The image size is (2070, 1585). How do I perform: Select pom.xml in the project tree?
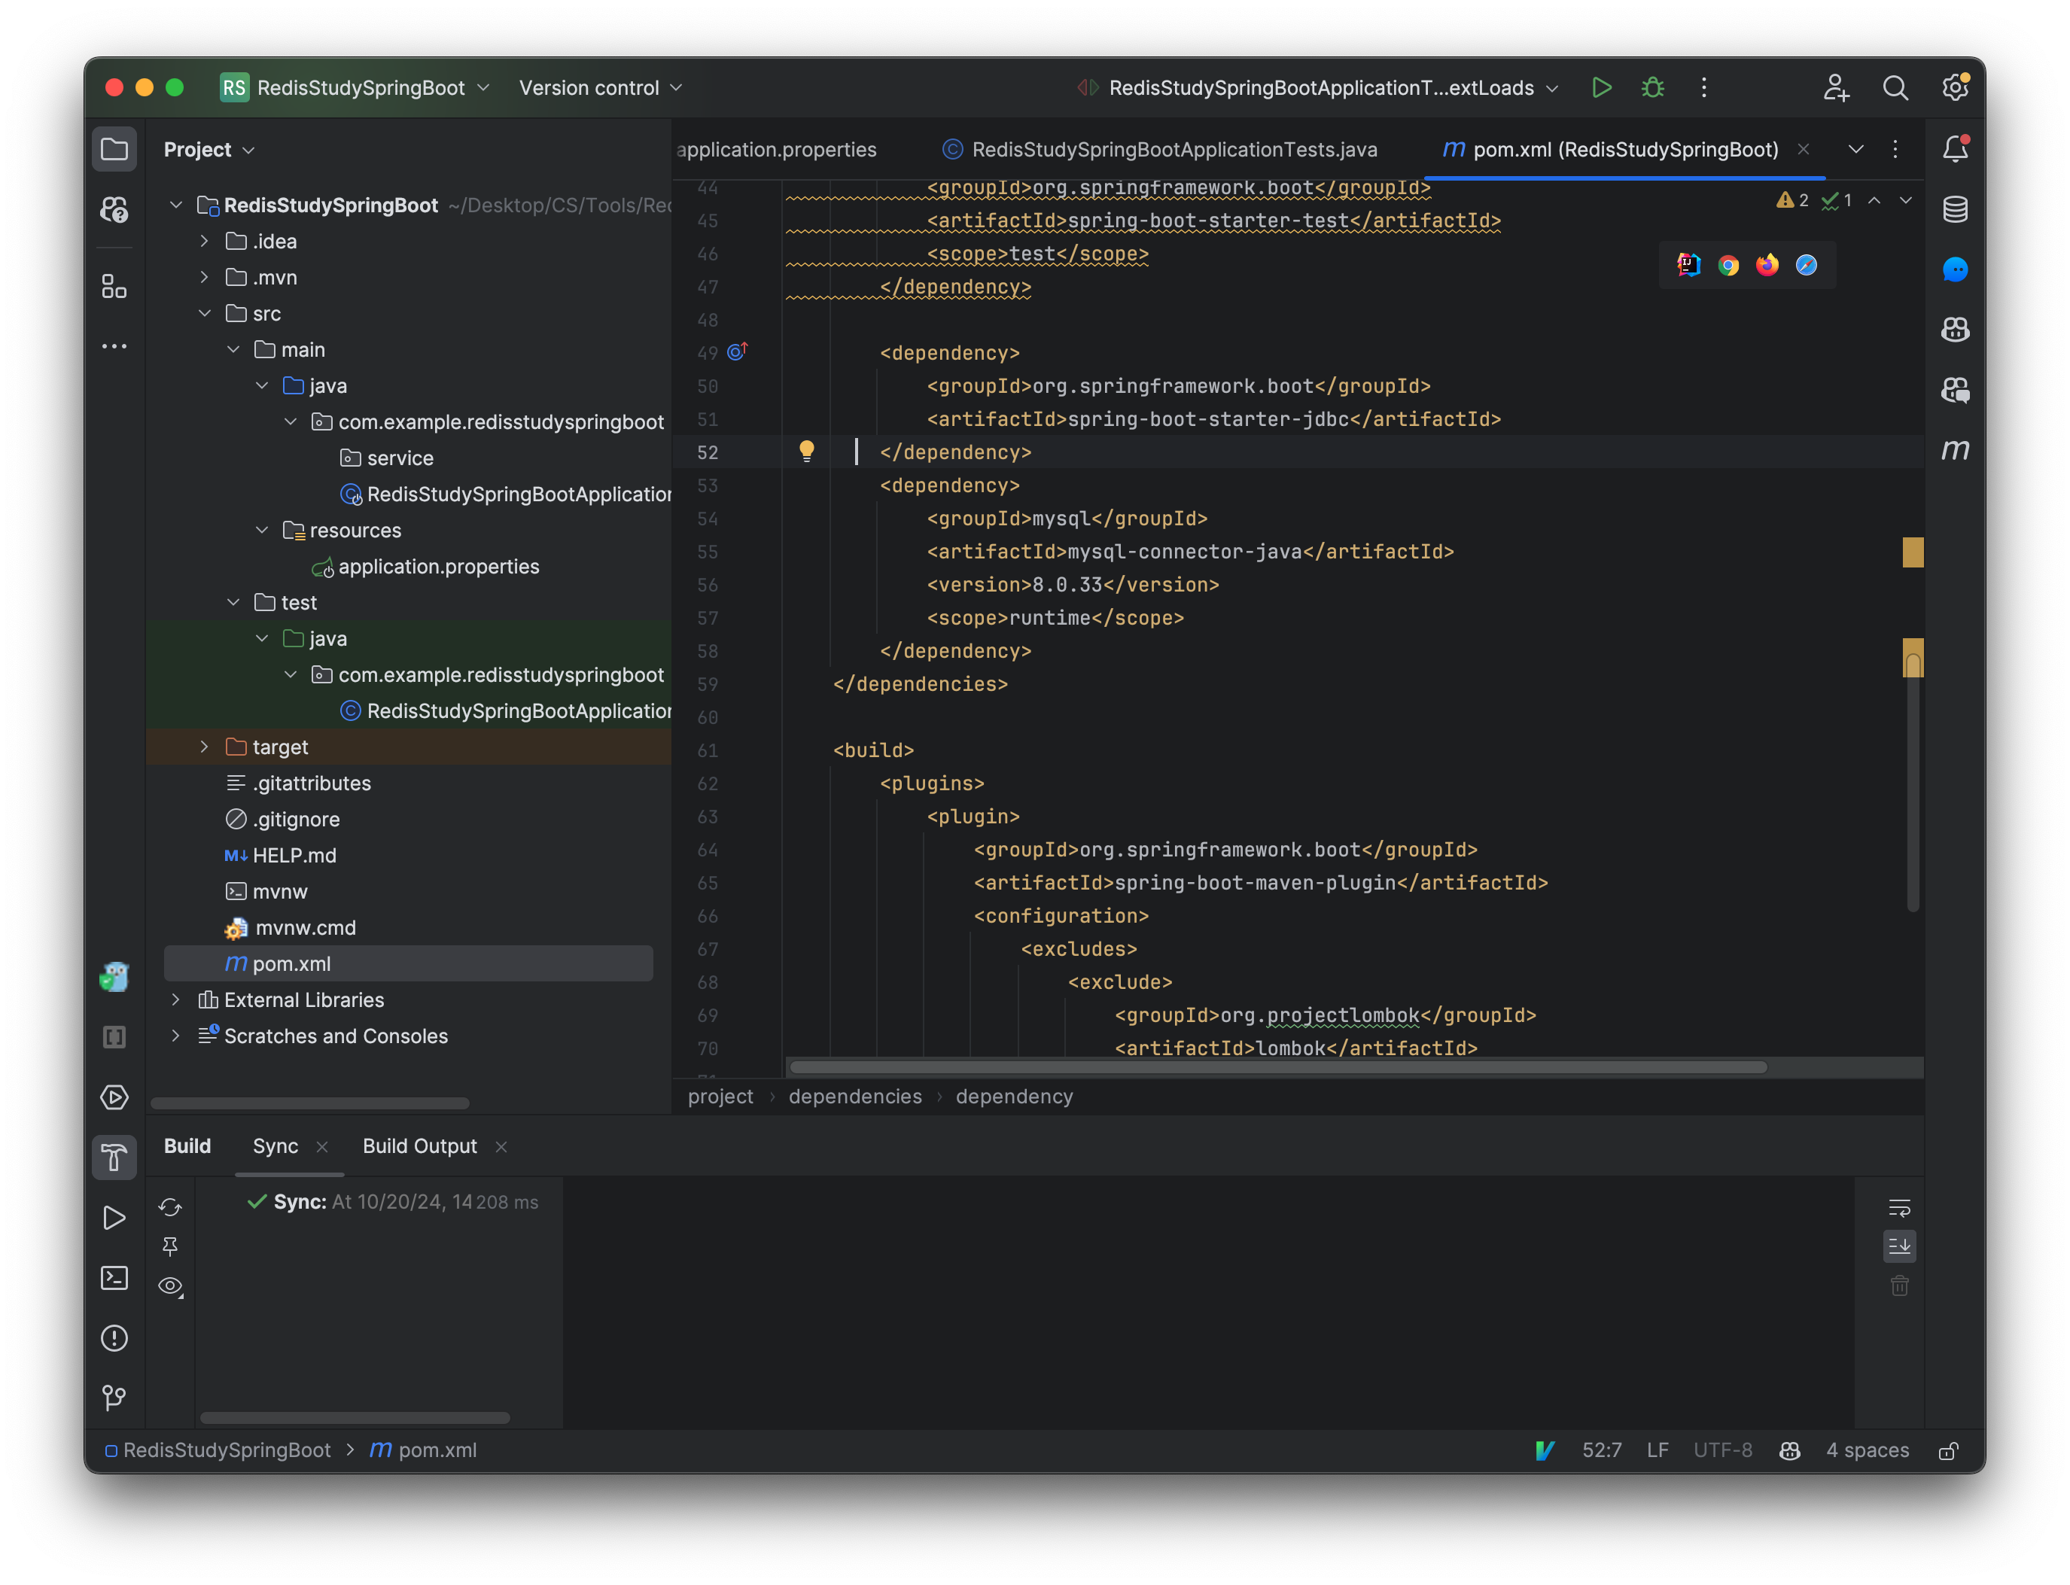pos(409,964)
